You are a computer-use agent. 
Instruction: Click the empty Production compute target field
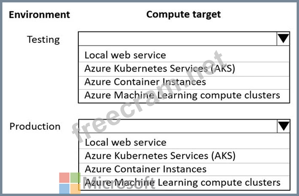pos(177,126)
